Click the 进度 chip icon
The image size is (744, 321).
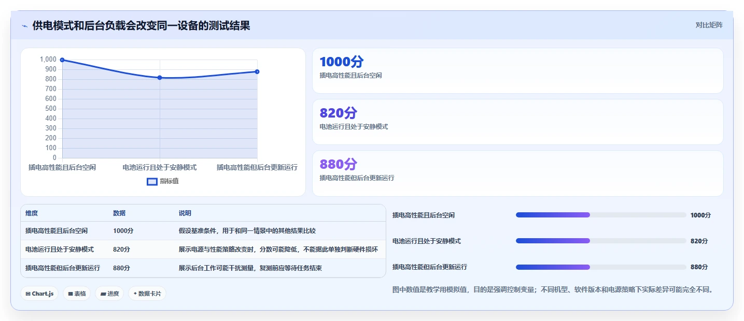103,294
